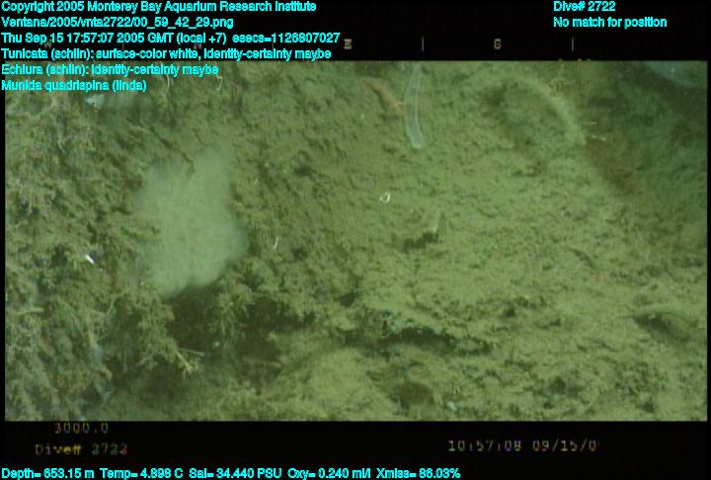Viewport: 711px width, 480px height.
Task: Click the yellow 'Dive# 2722' video overlay
Action: [82, 449]
